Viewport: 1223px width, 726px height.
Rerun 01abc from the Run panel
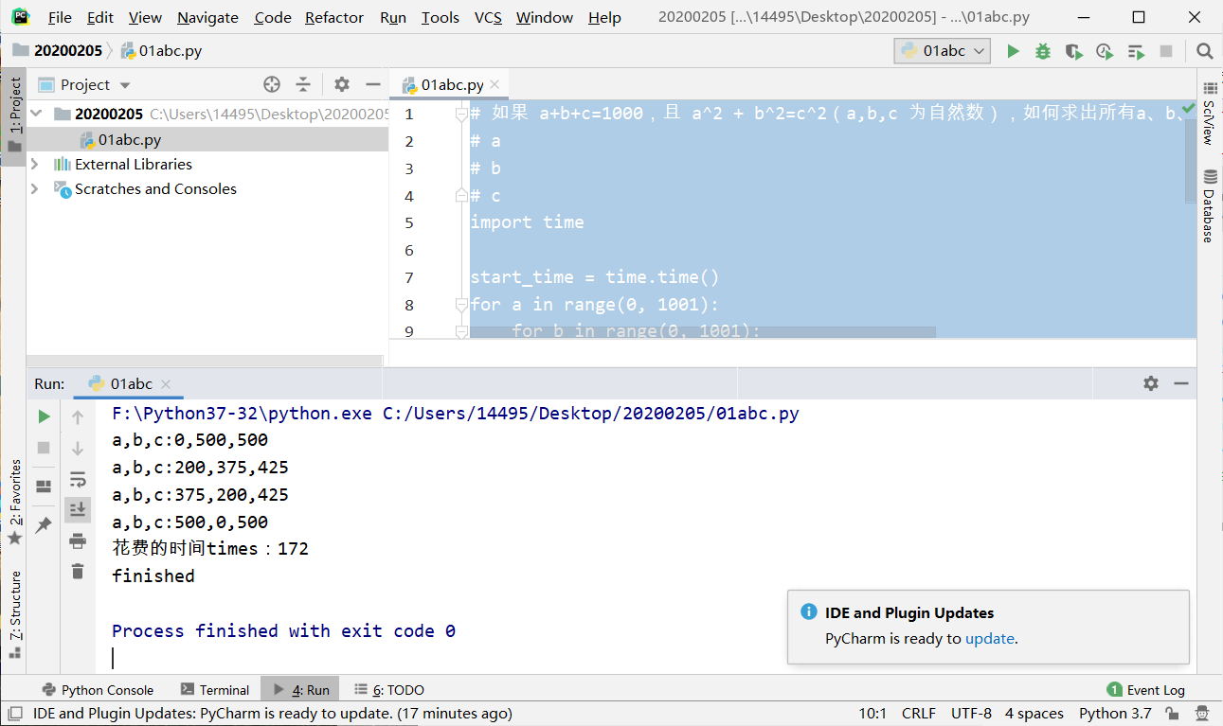(x=44, y=416)
